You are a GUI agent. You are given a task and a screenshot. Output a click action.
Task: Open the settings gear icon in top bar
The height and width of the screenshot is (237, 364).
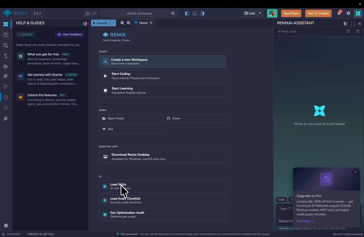click(348, 13)
